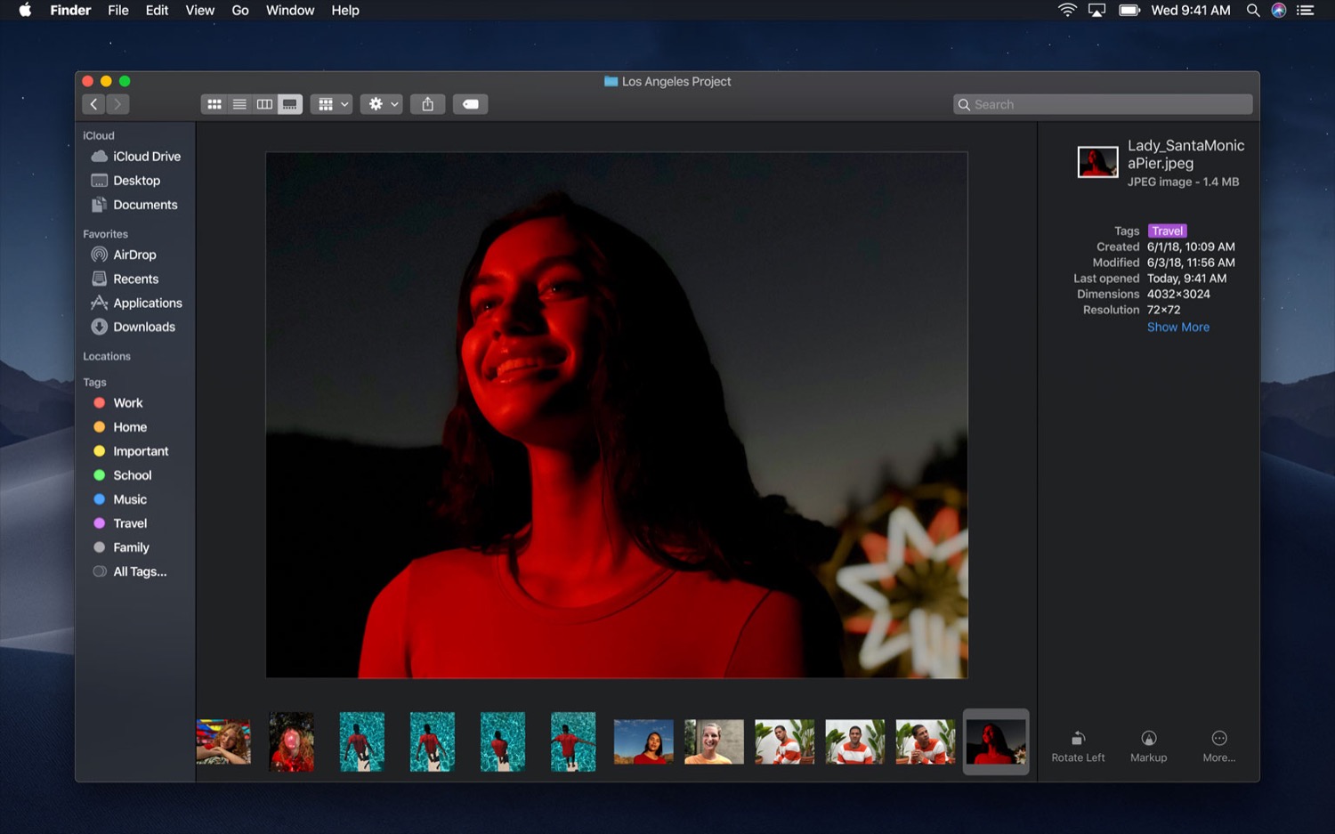
Task: Click the Siri menu bar icon
Action: [1279, 11]
